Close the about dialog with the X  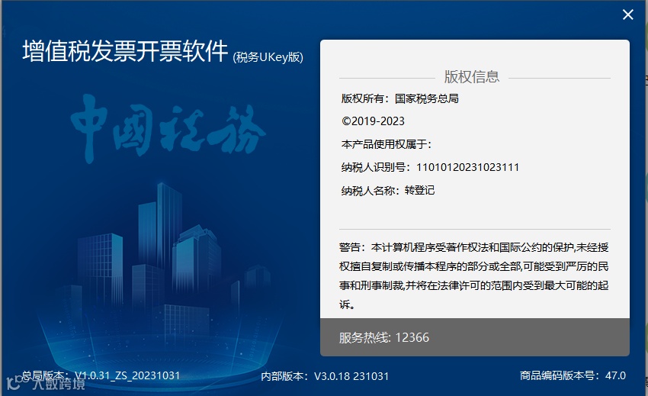click(x=627, y=15)
